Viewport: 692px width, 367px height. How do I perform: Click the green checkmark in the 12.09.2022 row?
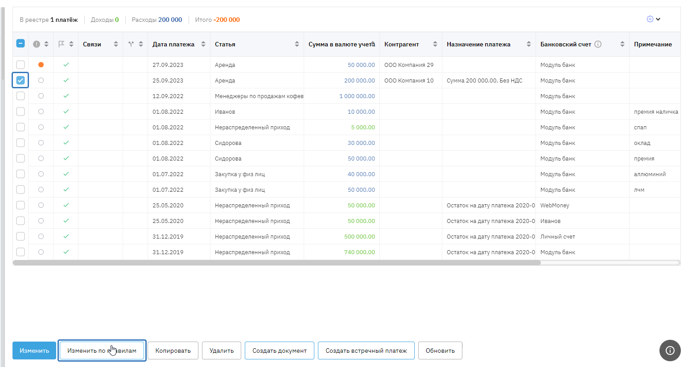pos(66,96)
